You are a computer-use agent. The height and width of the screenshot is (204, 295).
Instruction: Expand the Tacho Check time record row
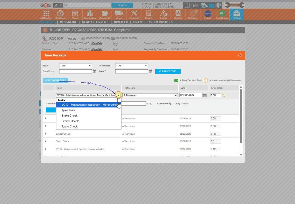(x=45, y=141)
